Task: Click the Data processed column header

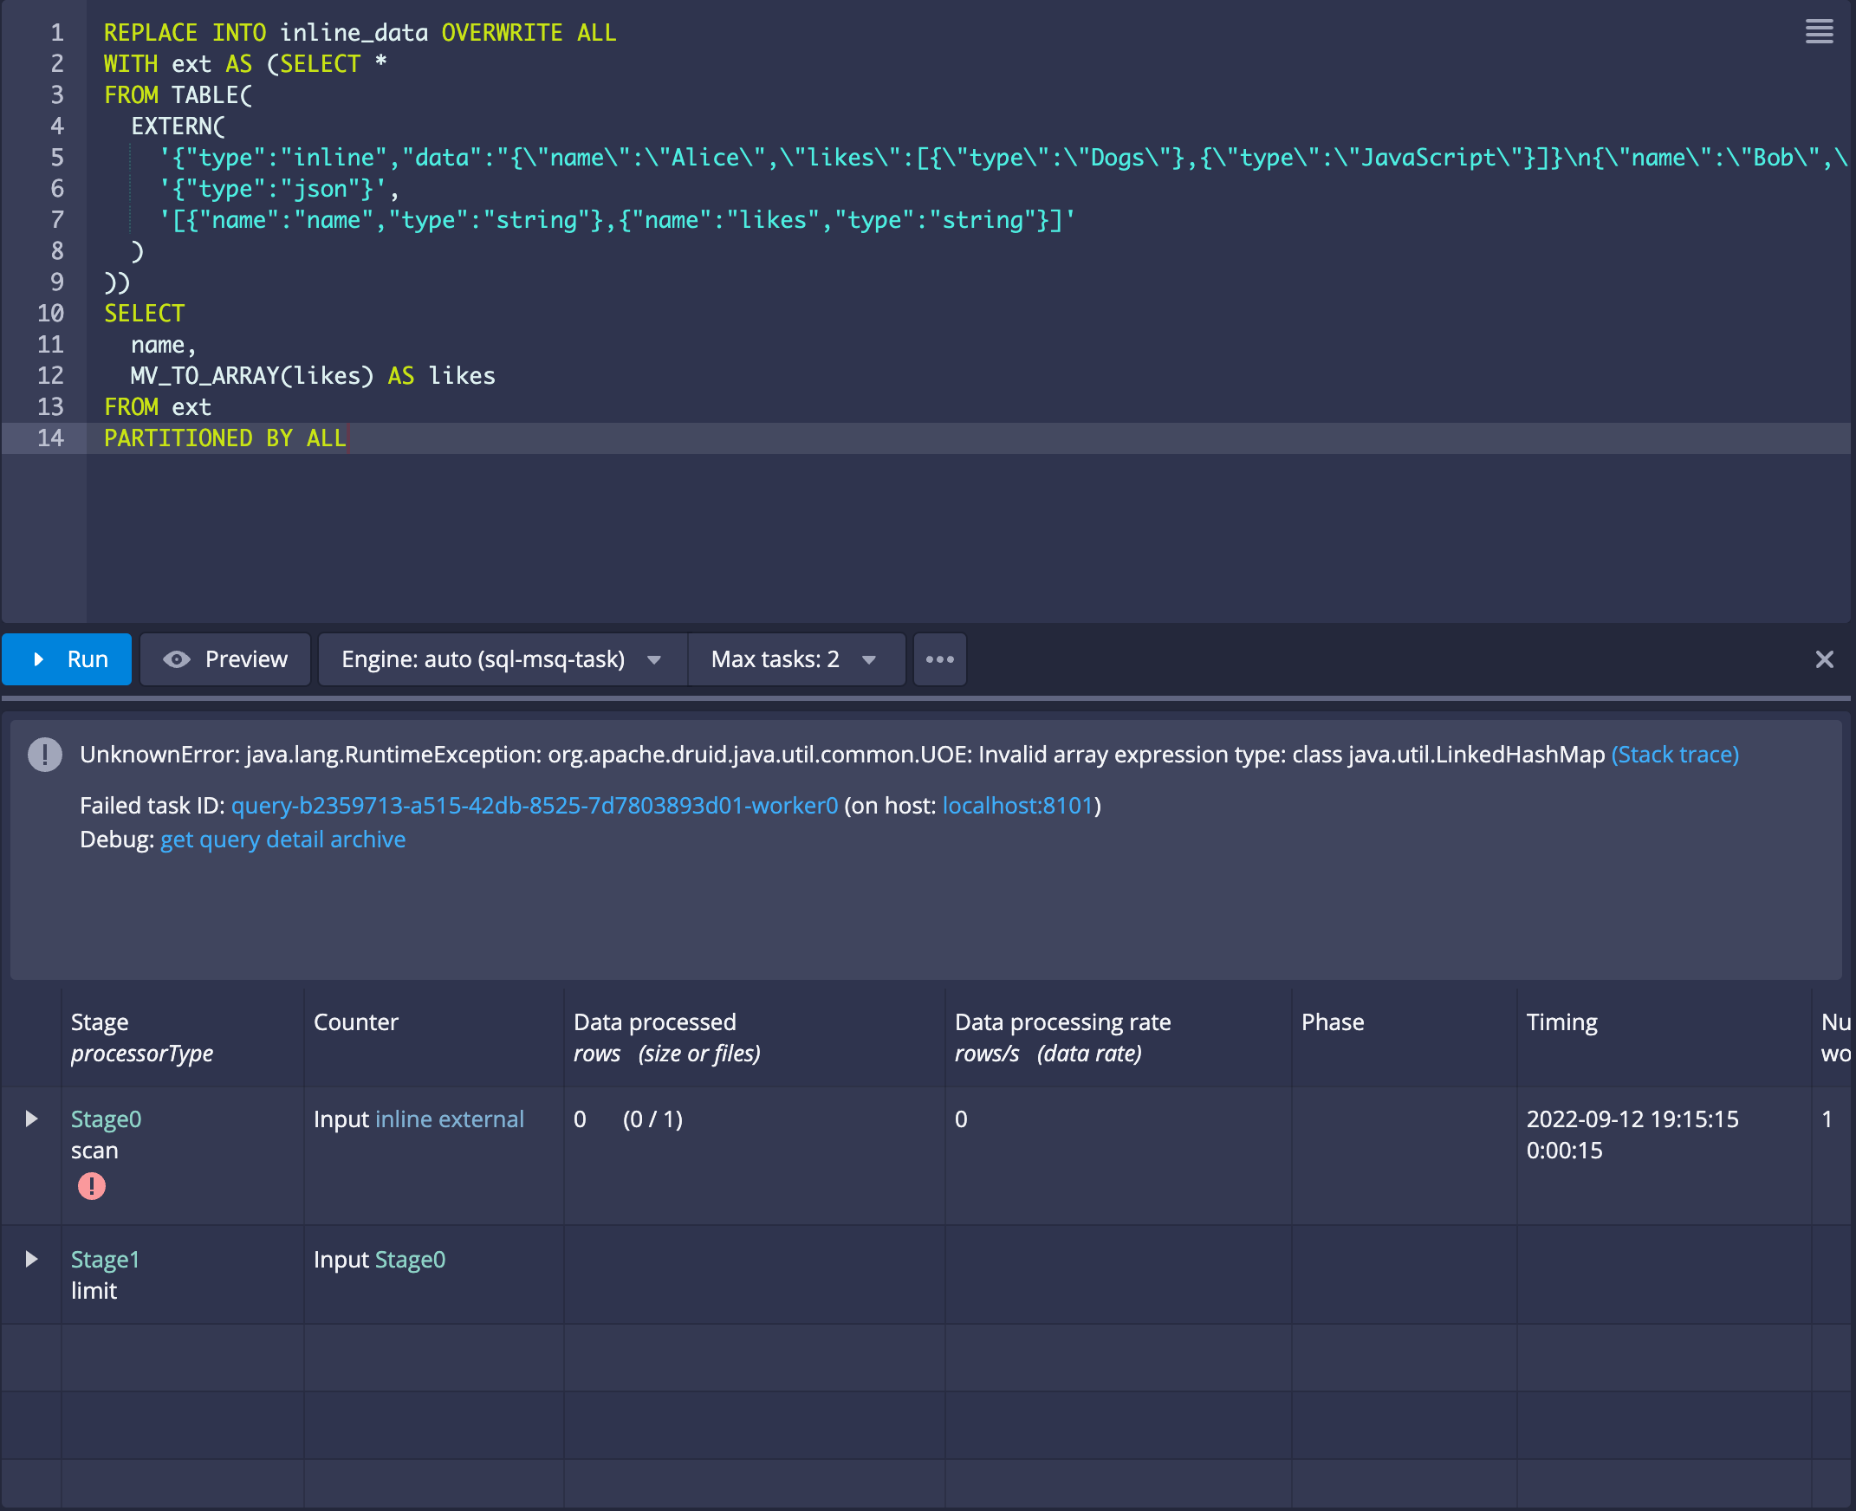Action: (x=655, y=1021)
